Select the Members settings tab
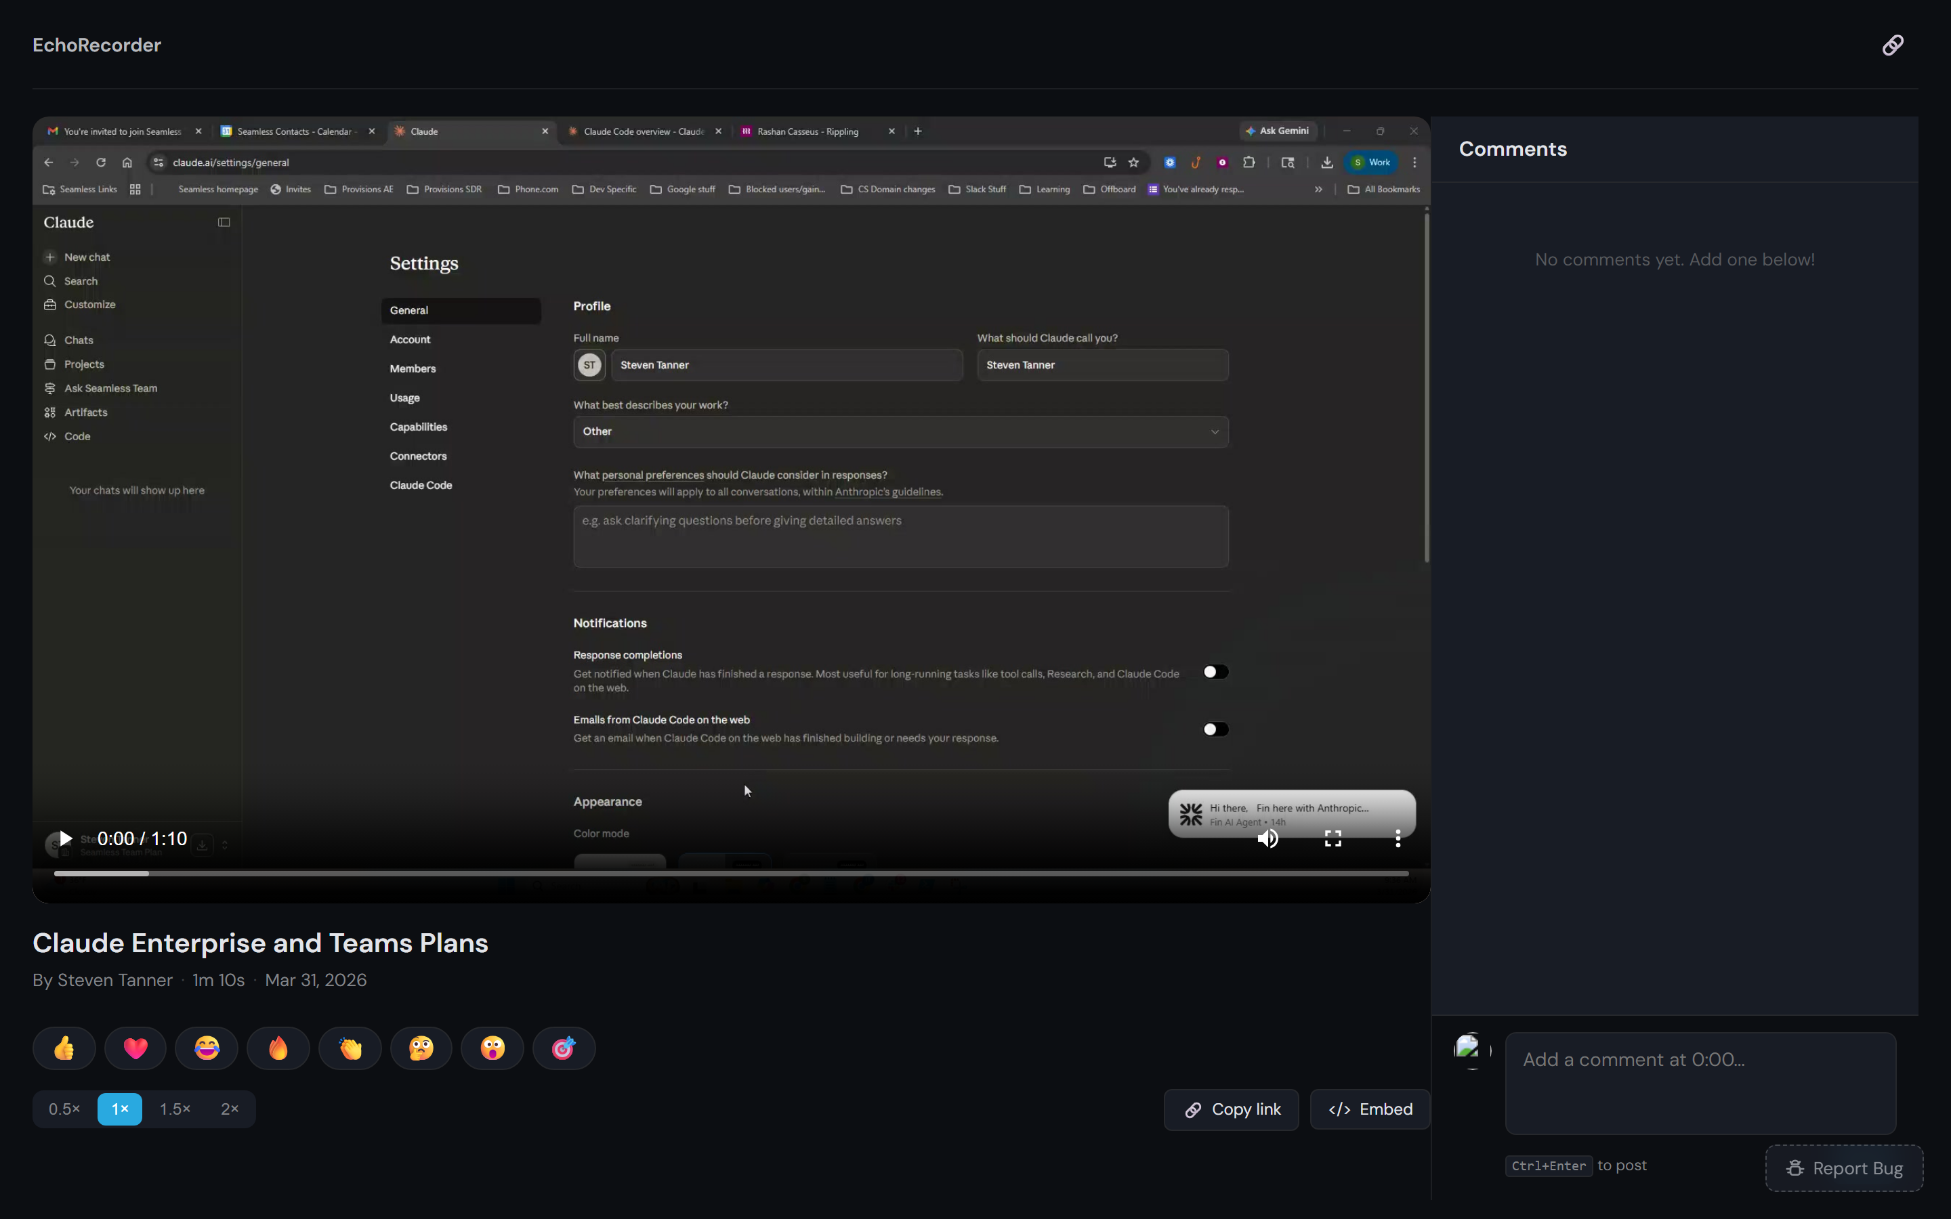Image resolution: width=1951 pixels, height=1219 pixels. pyautogui.click(x=412, y=368)
